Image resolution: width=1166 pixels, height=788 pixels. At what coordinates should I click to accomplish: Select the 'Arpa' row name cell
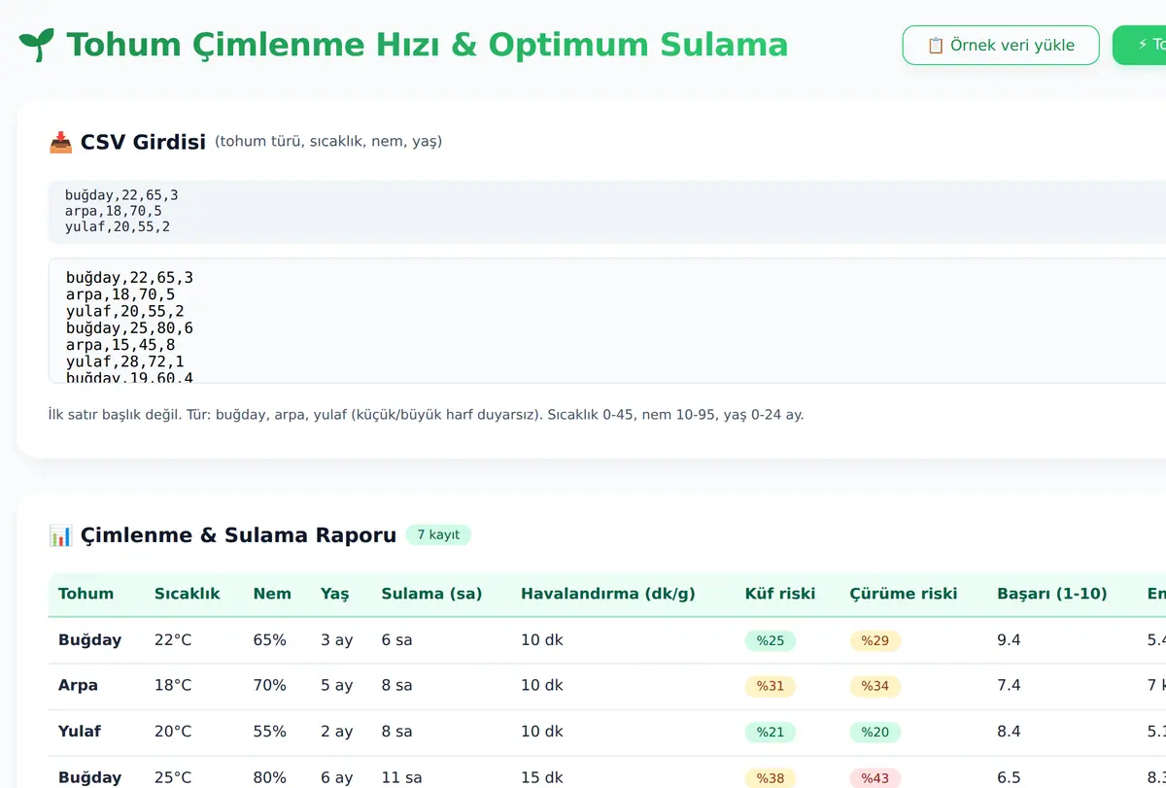pos(78,686)
